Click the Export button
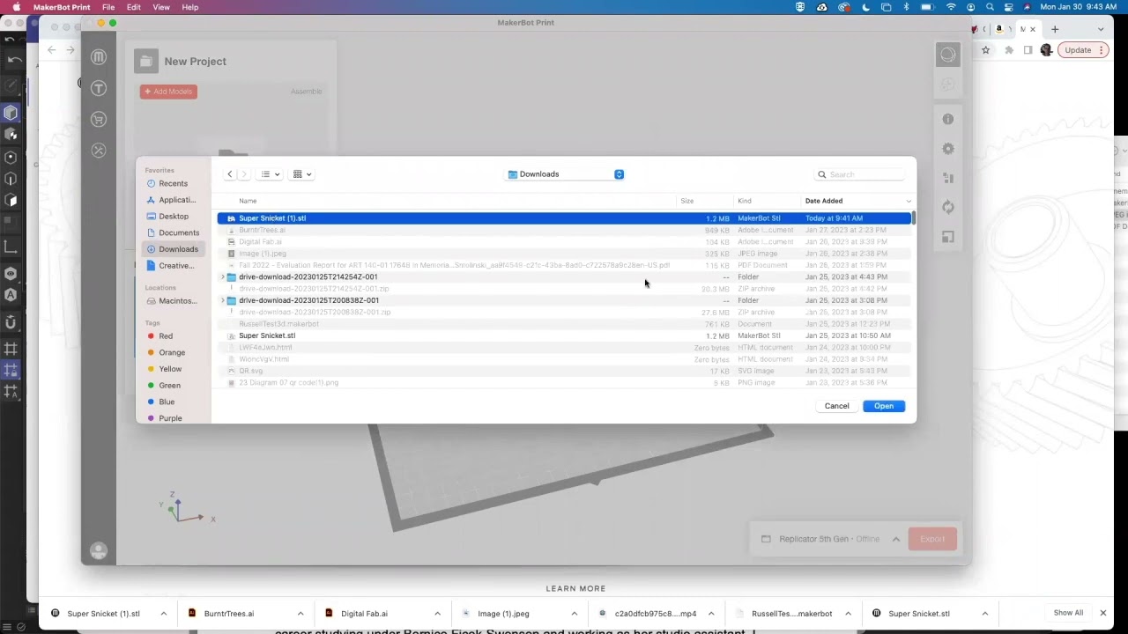This screenshot has width=1128, height=634. point(932,539)
